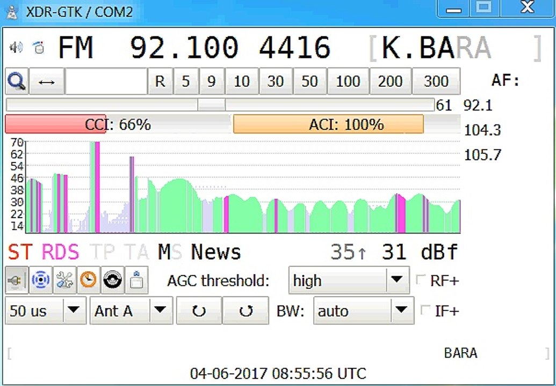Click the R reset frequency button

tap(160, 81)
